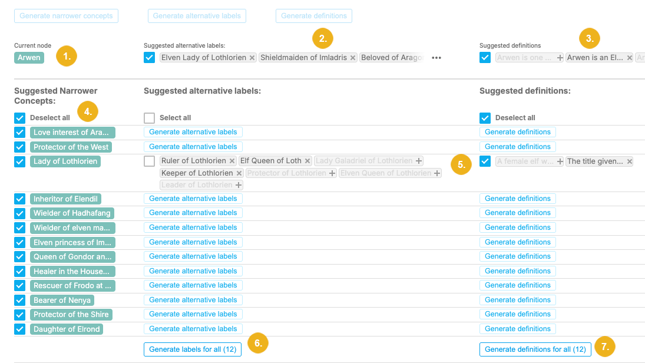Generate alternative labels for Wielder of Hadhafang
This screenshot has height=363, width=645.
[193, 213]
